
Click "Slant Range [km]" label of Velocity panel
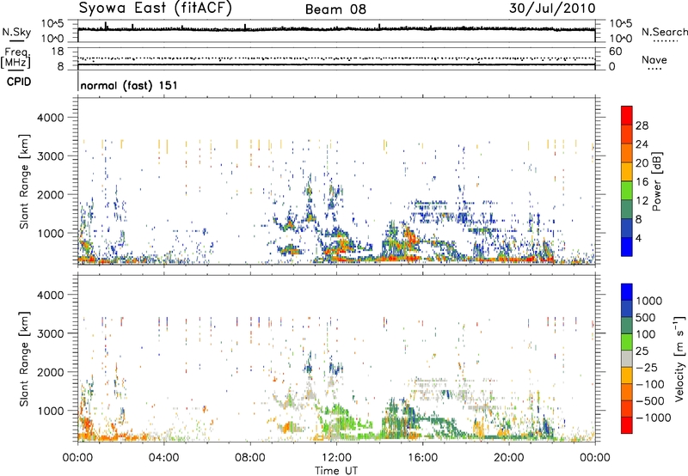pos(24,358)
